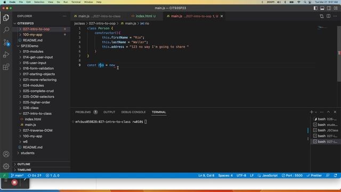Click the open changes compare icon
This screenshot has height=192, width=341.
coord(322,16)
